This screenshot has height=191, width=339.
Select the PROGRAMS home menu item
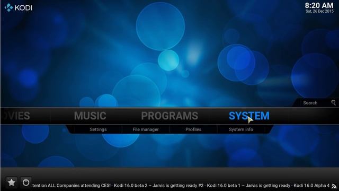(x=169, y=116)
